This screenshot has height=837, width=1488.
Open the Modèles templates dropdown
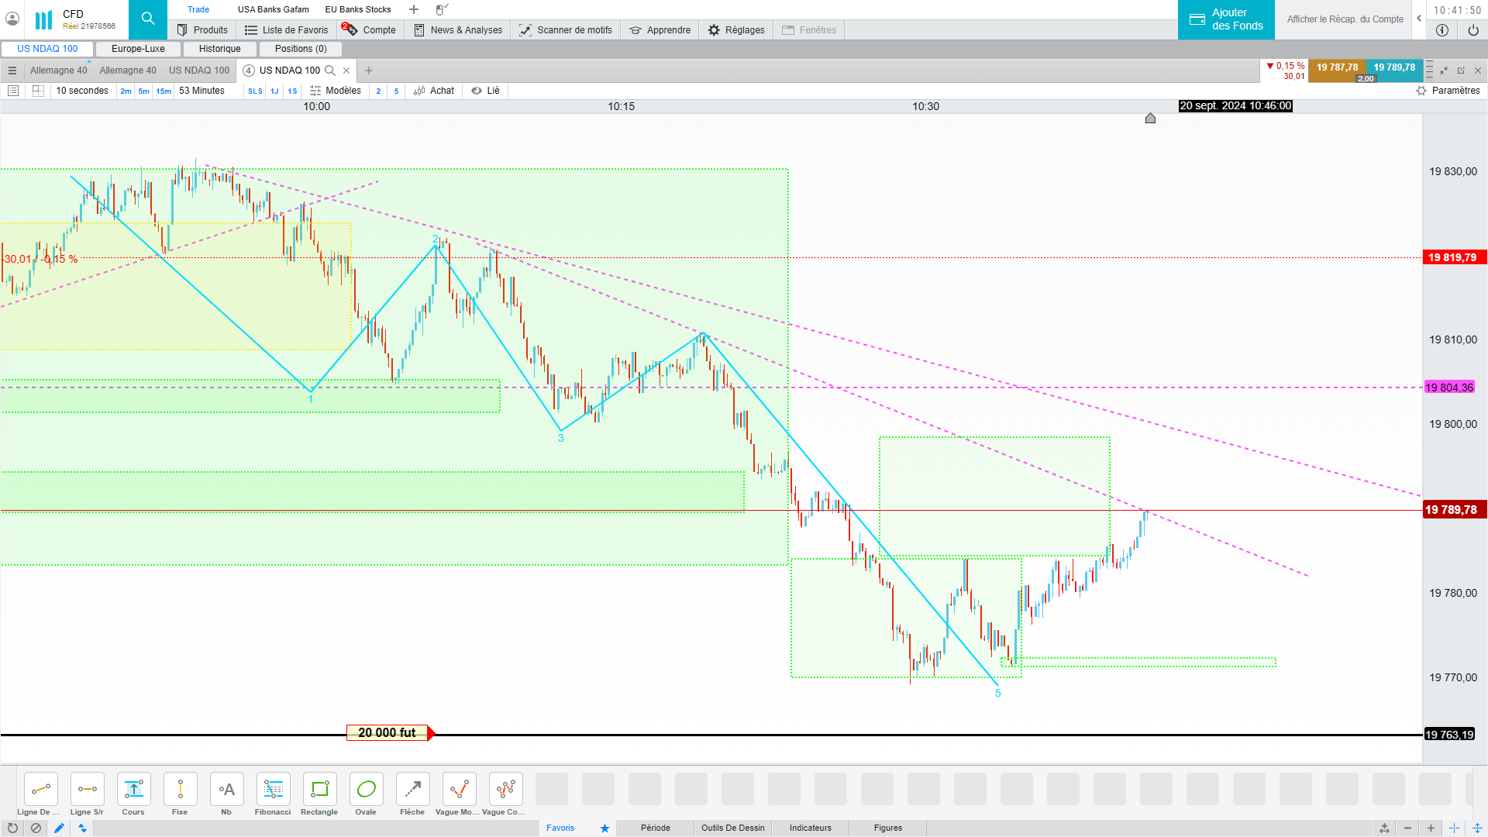click(x=336, y=91)
